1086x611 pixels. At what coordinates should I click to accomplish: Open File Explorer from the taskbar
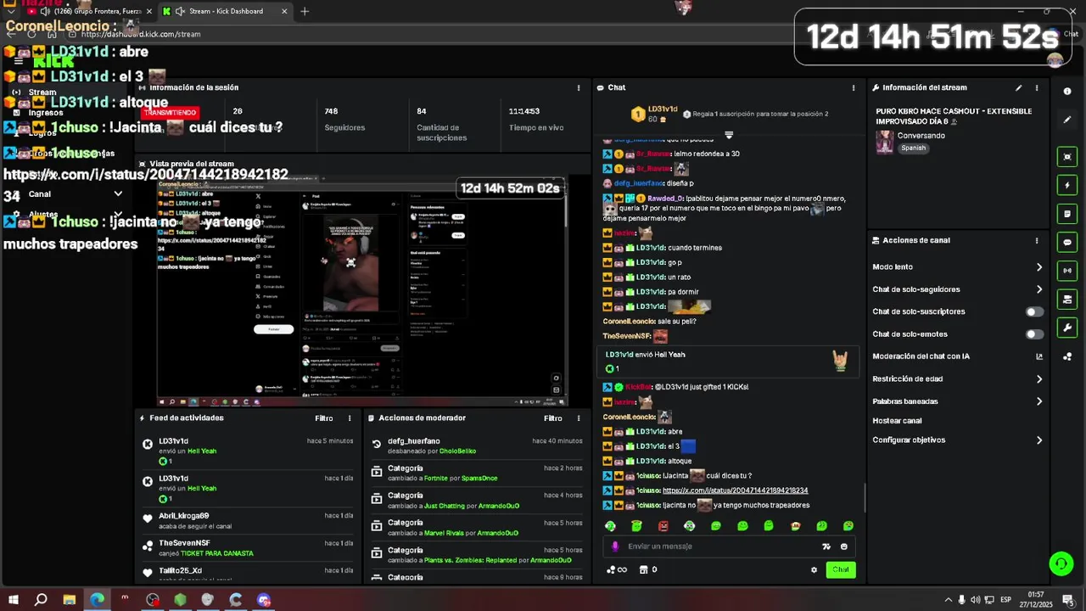pos(69,600)
